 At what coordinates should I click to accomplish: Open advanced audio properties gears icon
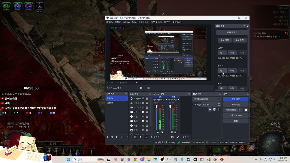(x=177, y=137)
